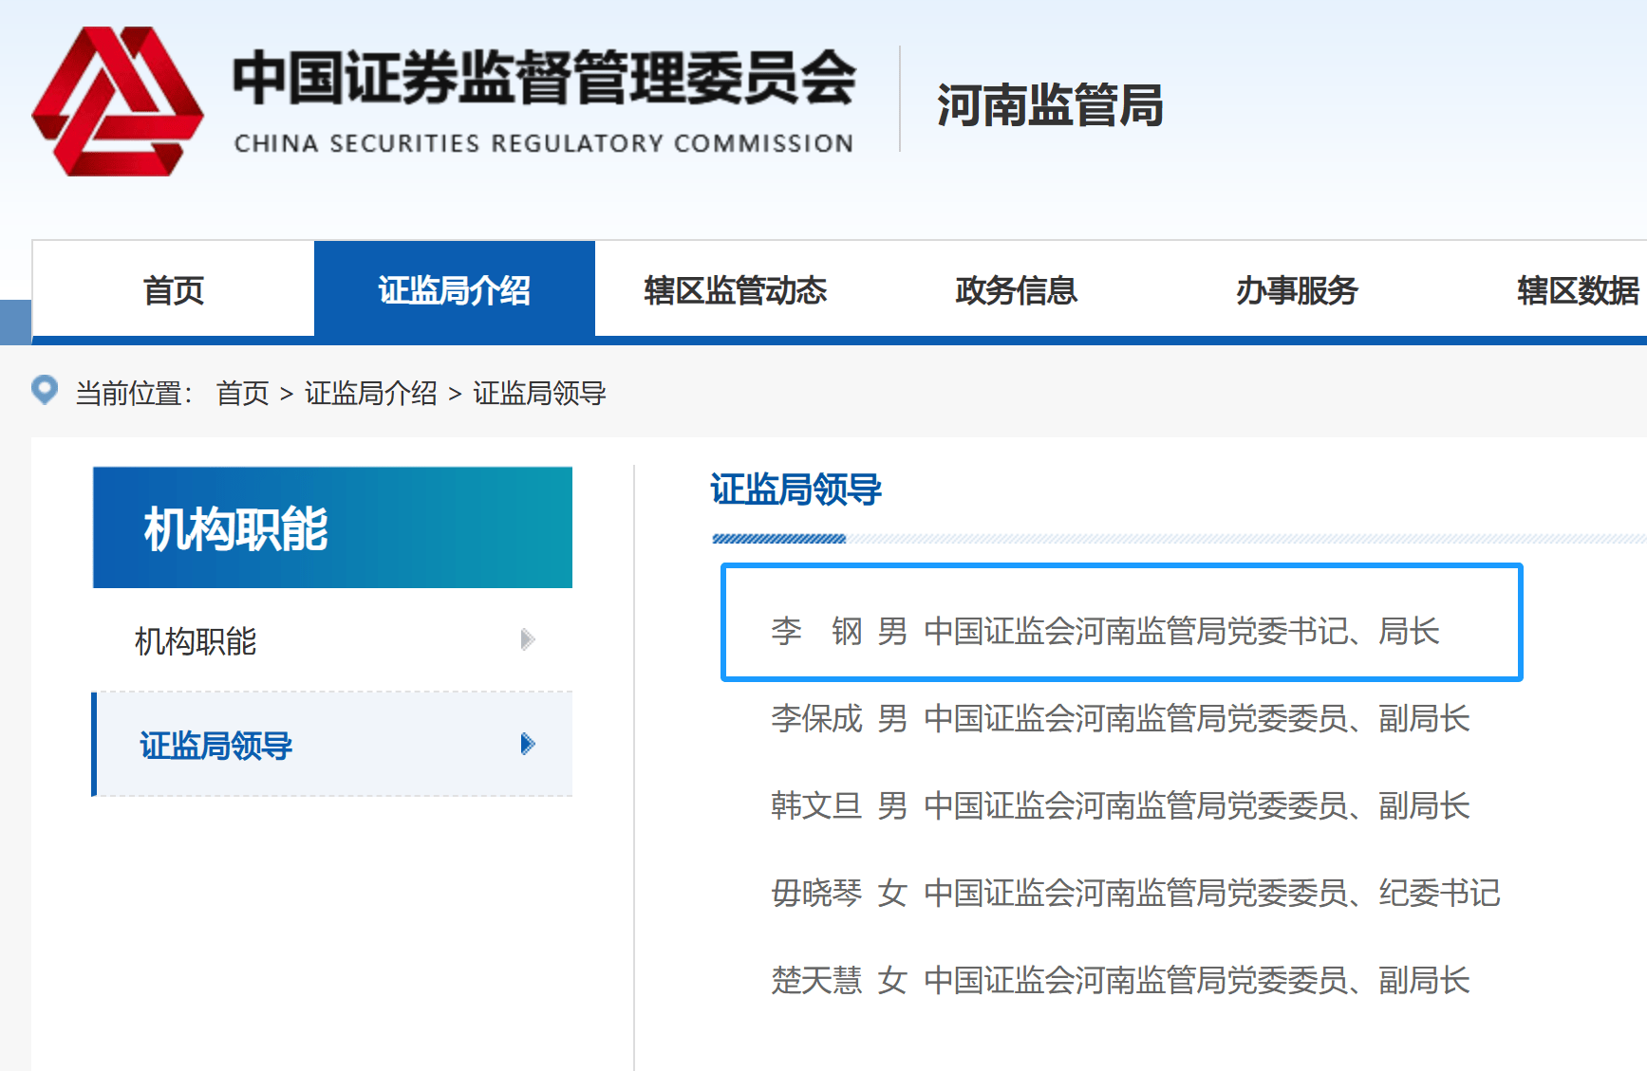Click the 中国证券监督管理委员会 title text
Image resolution: width=1647 pixels, height=1071 pixels.
545,78
